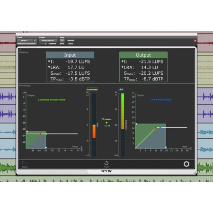The height and width of the screenshot is (213, 213).
Task: Open the insert position 'a' selector
Action: 35,41
